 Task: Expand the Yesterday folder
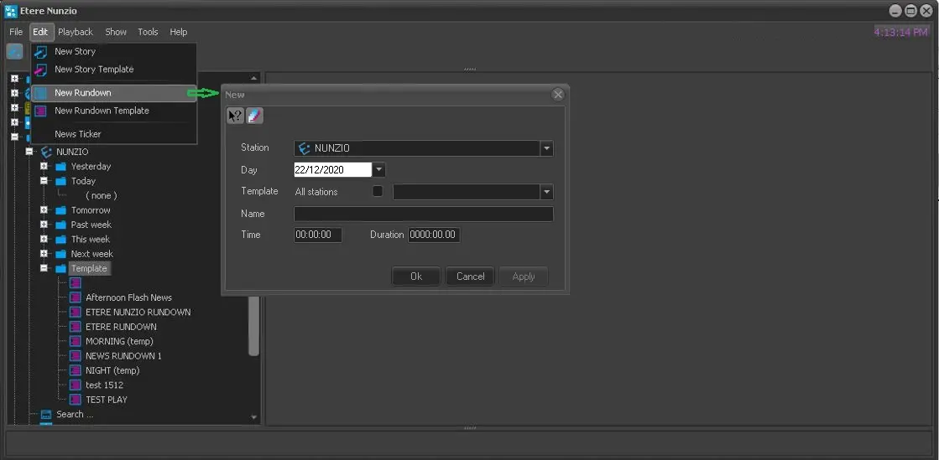click(x=44, y=167)
